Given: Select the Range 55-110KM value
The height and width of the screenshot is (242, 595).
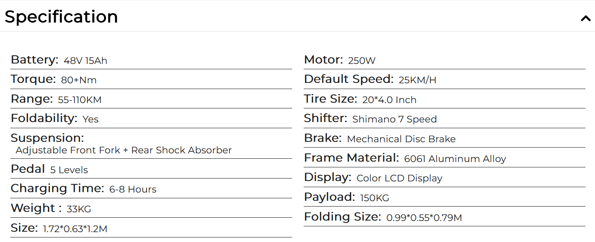Looking at the screenshot, I should tap(80, 100).
